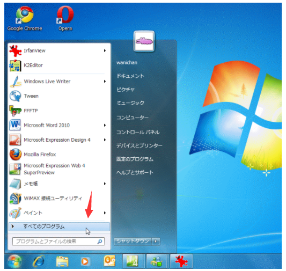Screen dimensions: 286x271
Task: Launch Tween from its name
Action: click(x=31, y=96)
